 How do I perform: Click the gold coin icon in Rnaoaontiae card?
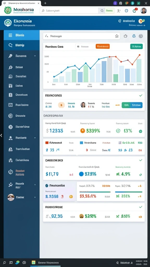pyautogui.click(x=71, y=197)
